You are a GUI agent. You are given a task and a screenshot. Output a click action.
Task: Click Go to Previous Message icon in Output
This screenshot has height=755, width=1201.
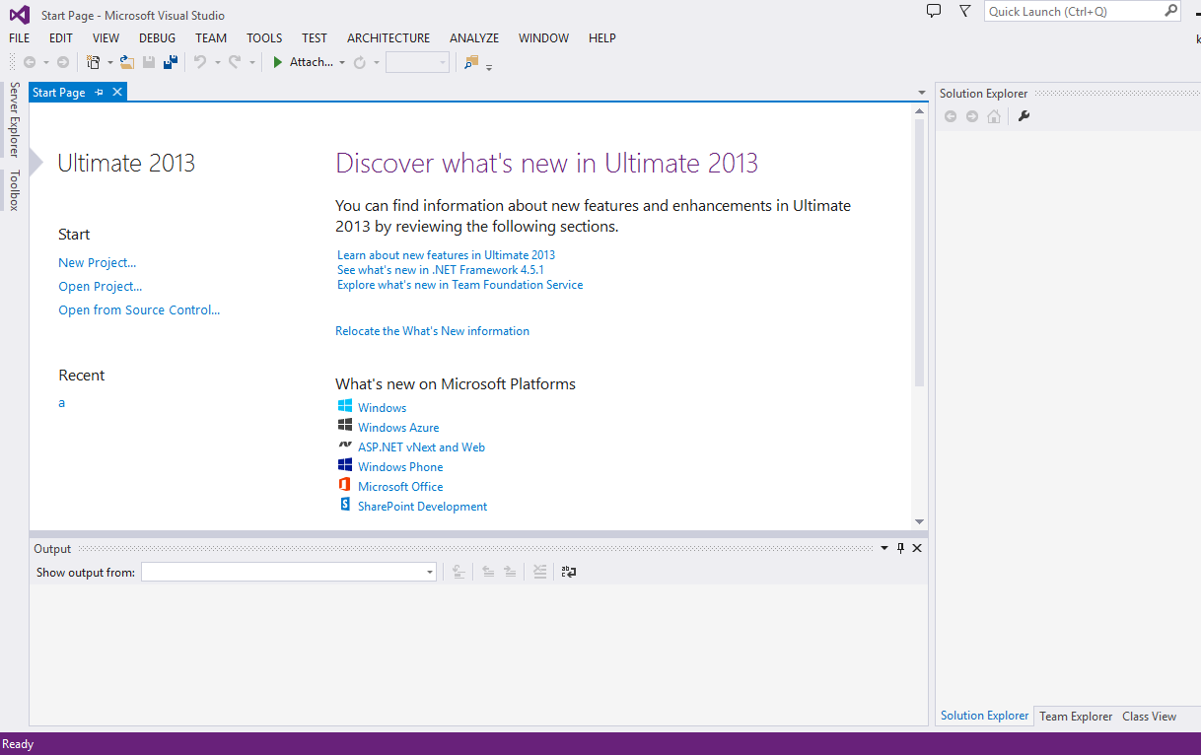pyautogui.click(x=488, y=572)
